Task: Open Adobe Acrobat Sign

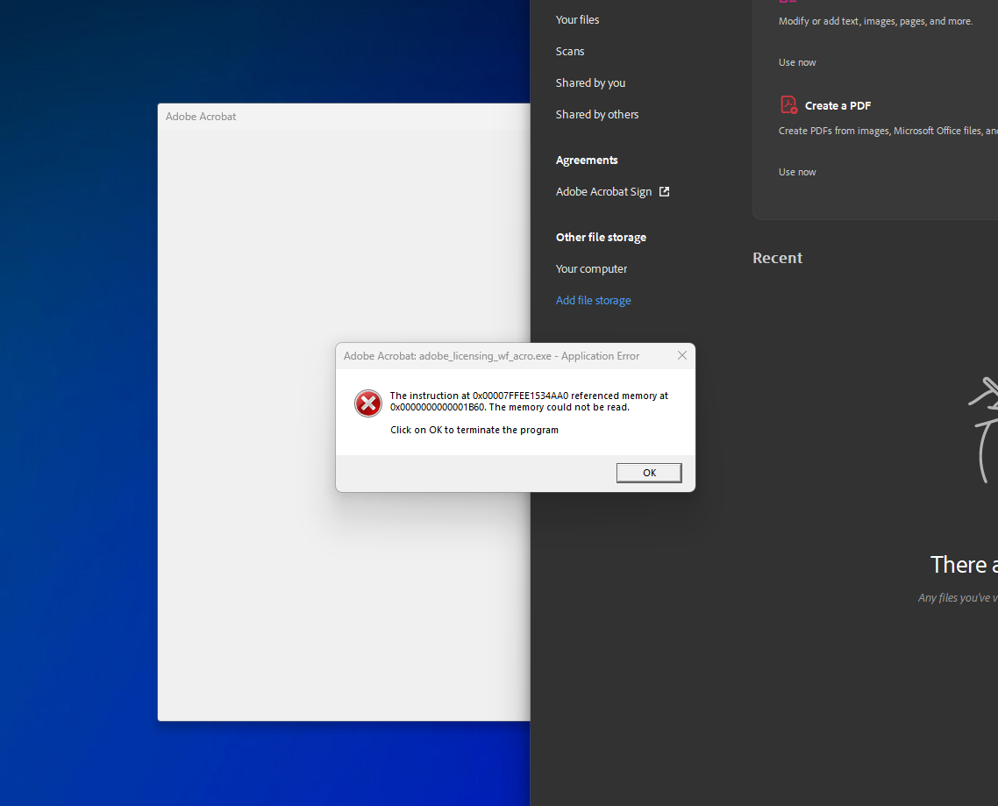Action: click(x=603, y=191)
